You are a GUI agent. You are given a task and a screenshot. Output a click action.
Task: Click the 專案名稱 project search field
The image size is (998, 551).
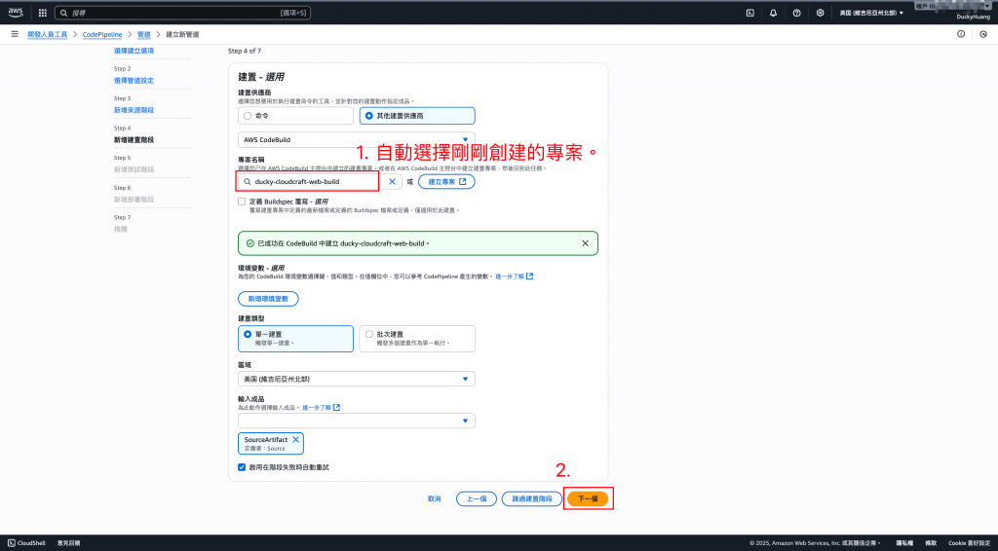point(320,182)
